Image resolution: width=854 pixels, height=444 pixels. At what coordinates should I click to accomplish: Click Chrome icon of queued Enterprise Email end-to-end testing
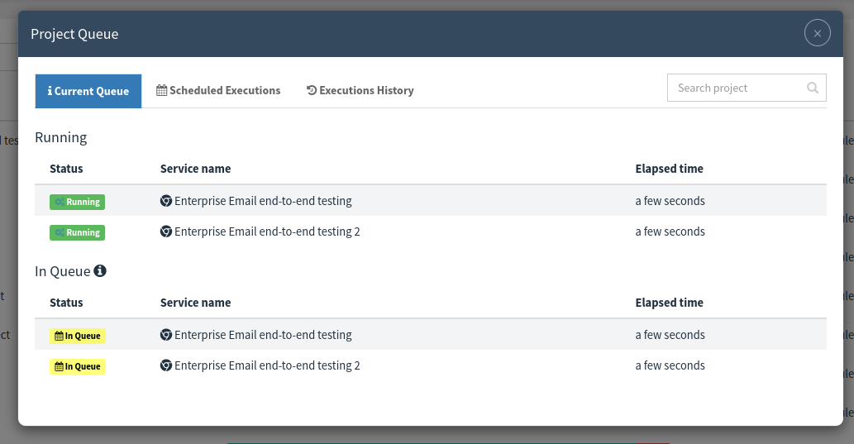pyautogui.click(x=166, y=335)
